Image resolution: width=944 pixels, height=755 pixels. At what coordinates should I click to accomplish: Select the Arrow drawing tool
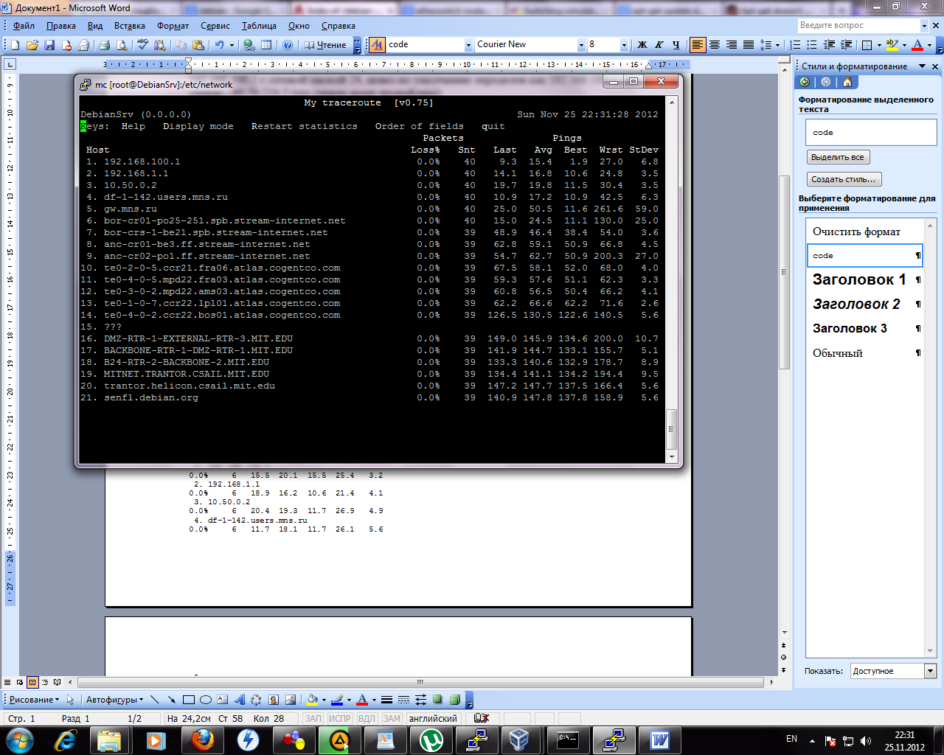click(171, 700)
